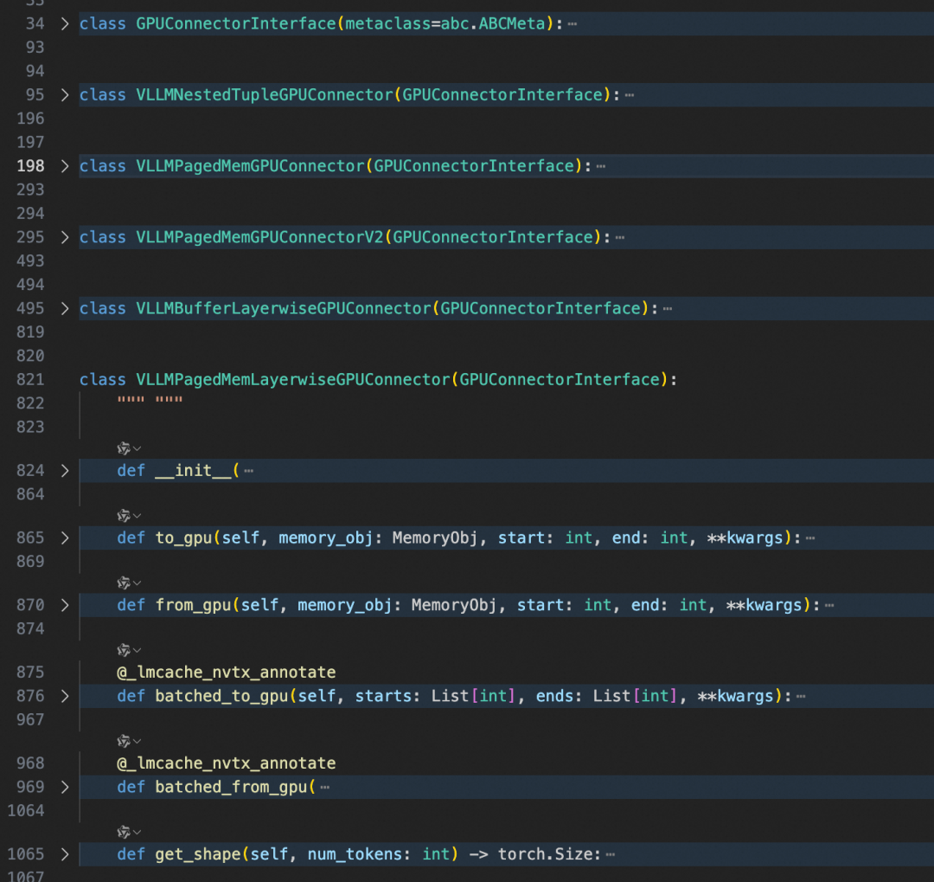Click folded ellipsis after VLLMPagedMemGPUConnector(GPUConnectorInterface):
This screenshot has height=882, width=934.
(x=601, y=166)
